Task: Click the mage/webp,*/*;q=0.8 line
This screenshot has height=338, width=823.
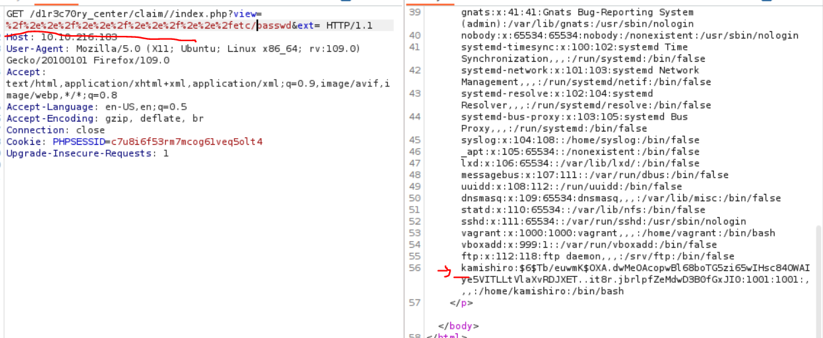Action: pyautogui.click(x=62, y=95)
